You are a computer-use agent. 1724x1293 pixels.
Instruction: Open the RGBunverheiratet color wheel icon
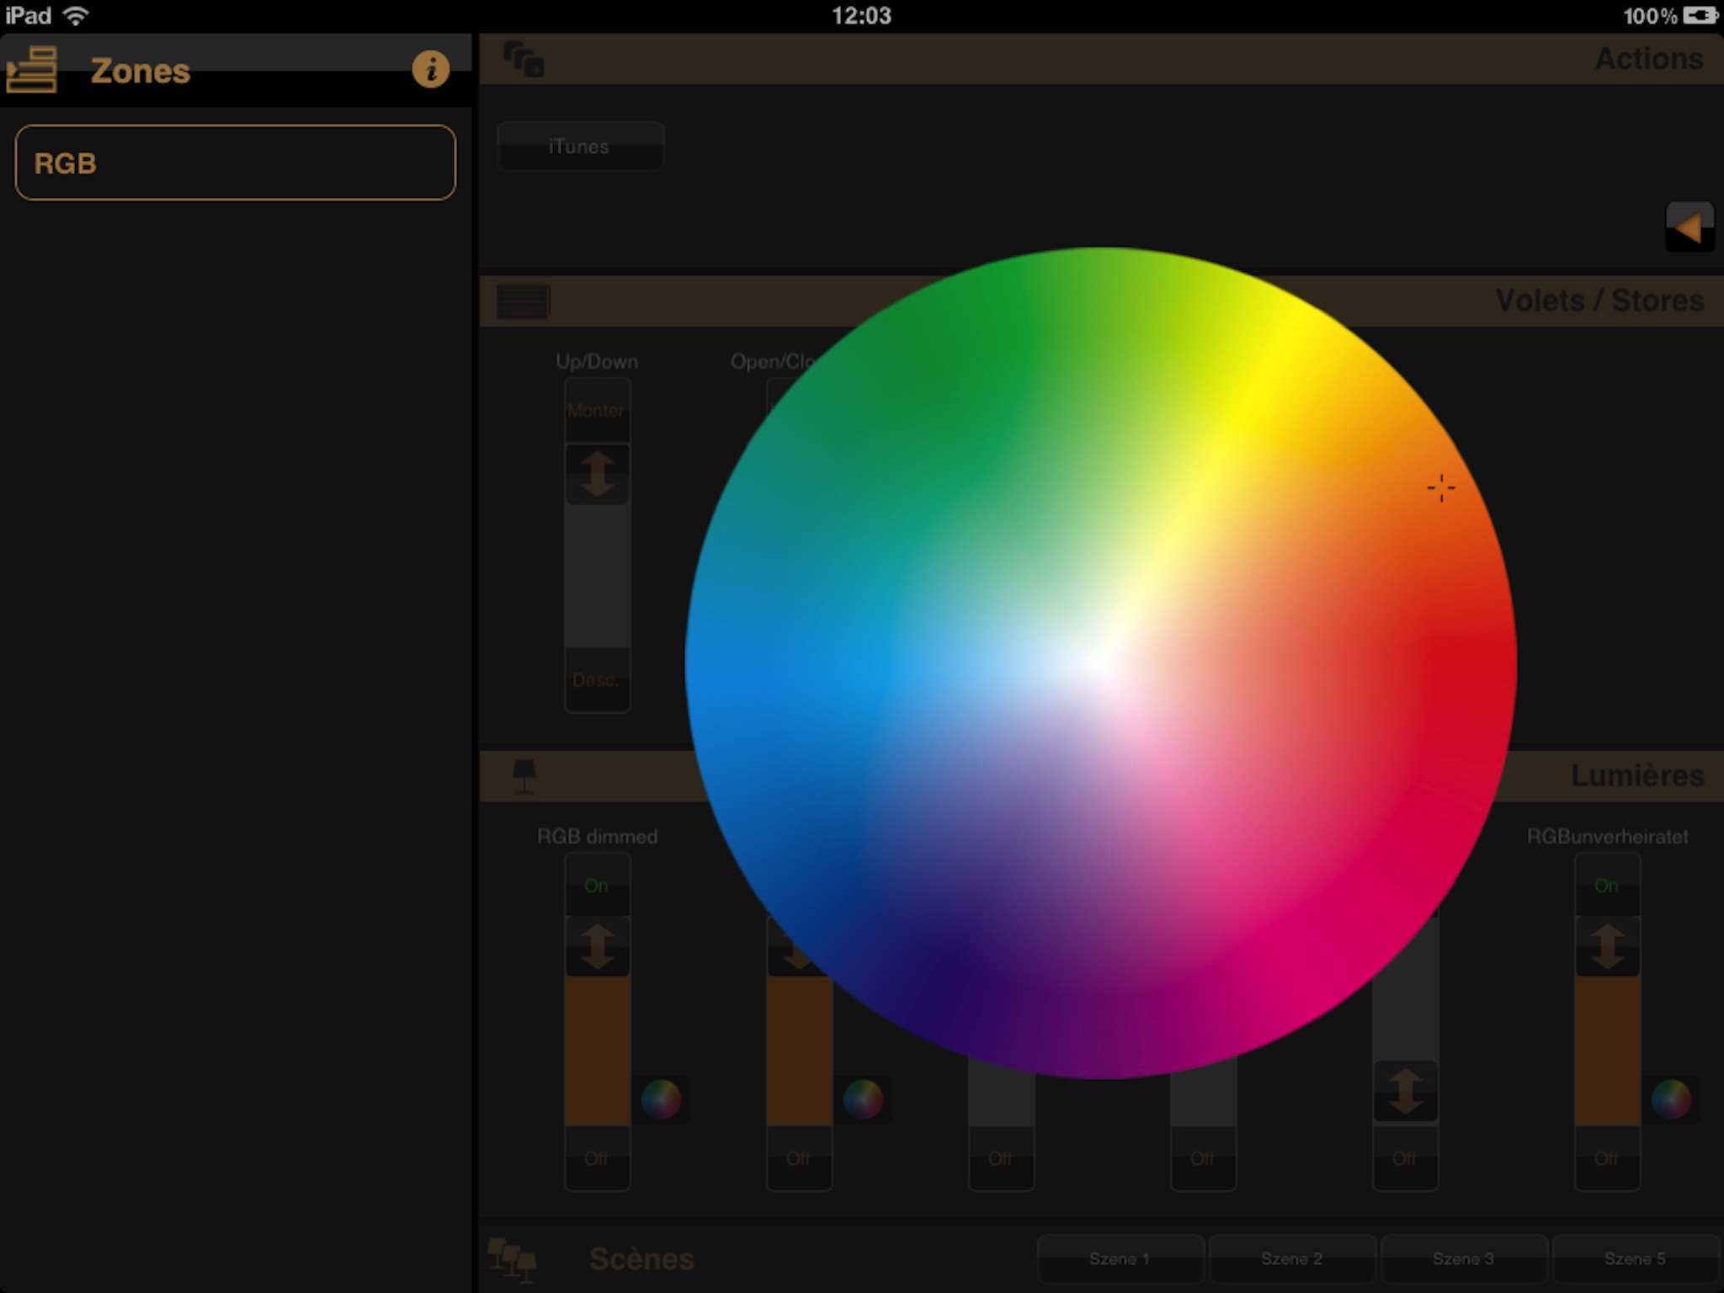[x=1671, y=1099]
